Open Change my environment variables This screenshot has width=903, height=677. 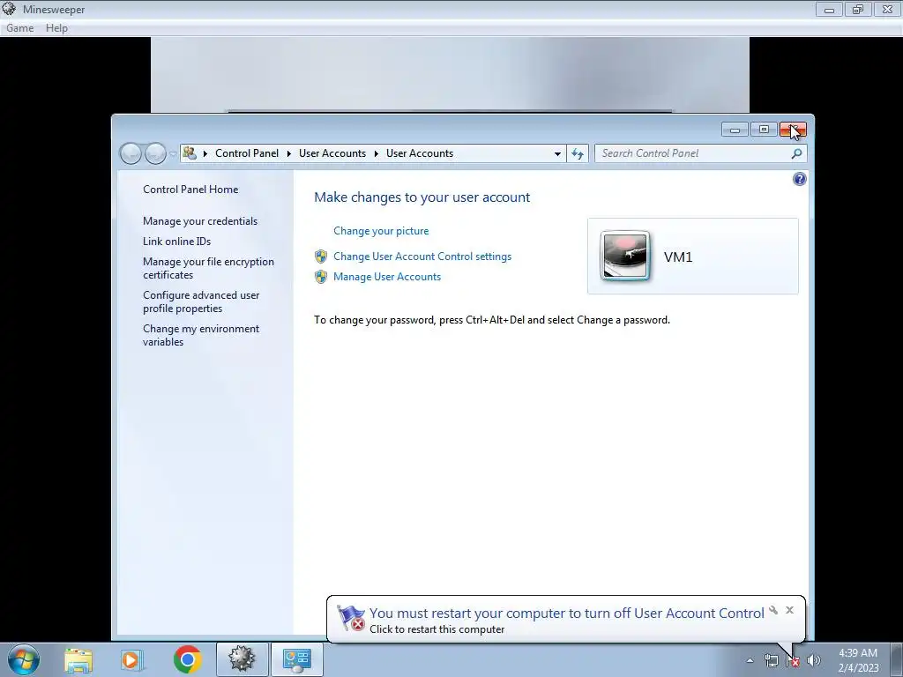tap(201, 335)
